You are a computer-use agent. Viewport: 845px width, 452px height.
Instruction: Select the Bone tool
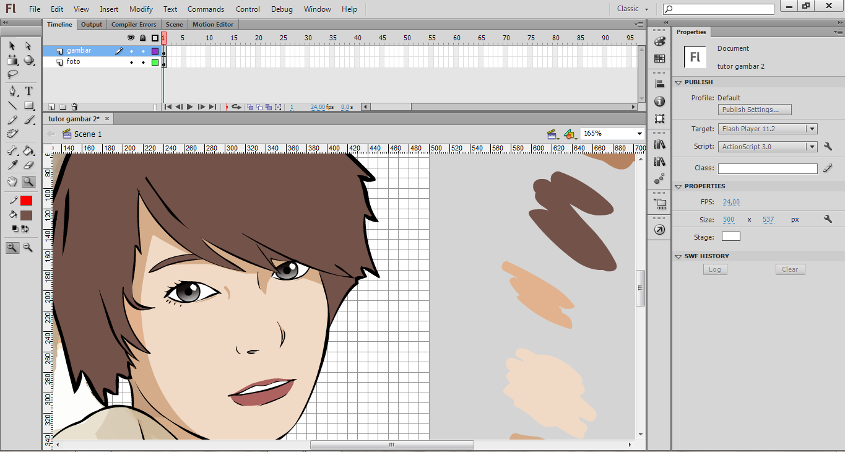[x=12, y=150]
